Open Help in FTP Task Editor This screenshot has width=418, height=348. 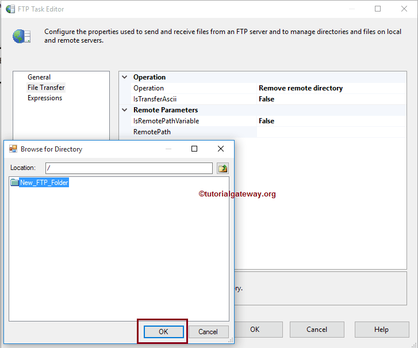[382, 330]
